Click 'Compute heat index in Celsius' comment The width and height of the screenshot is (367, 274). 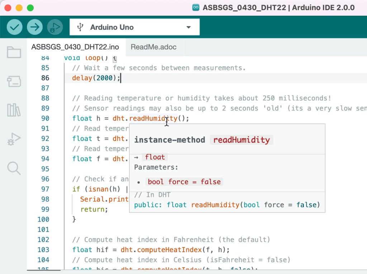coord(181,260)
